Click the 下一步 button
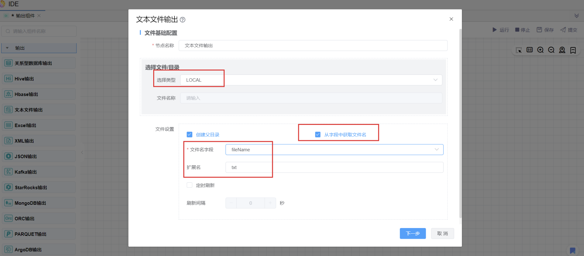The width and height of the screenshot is (584, 256). pos(413,233)
